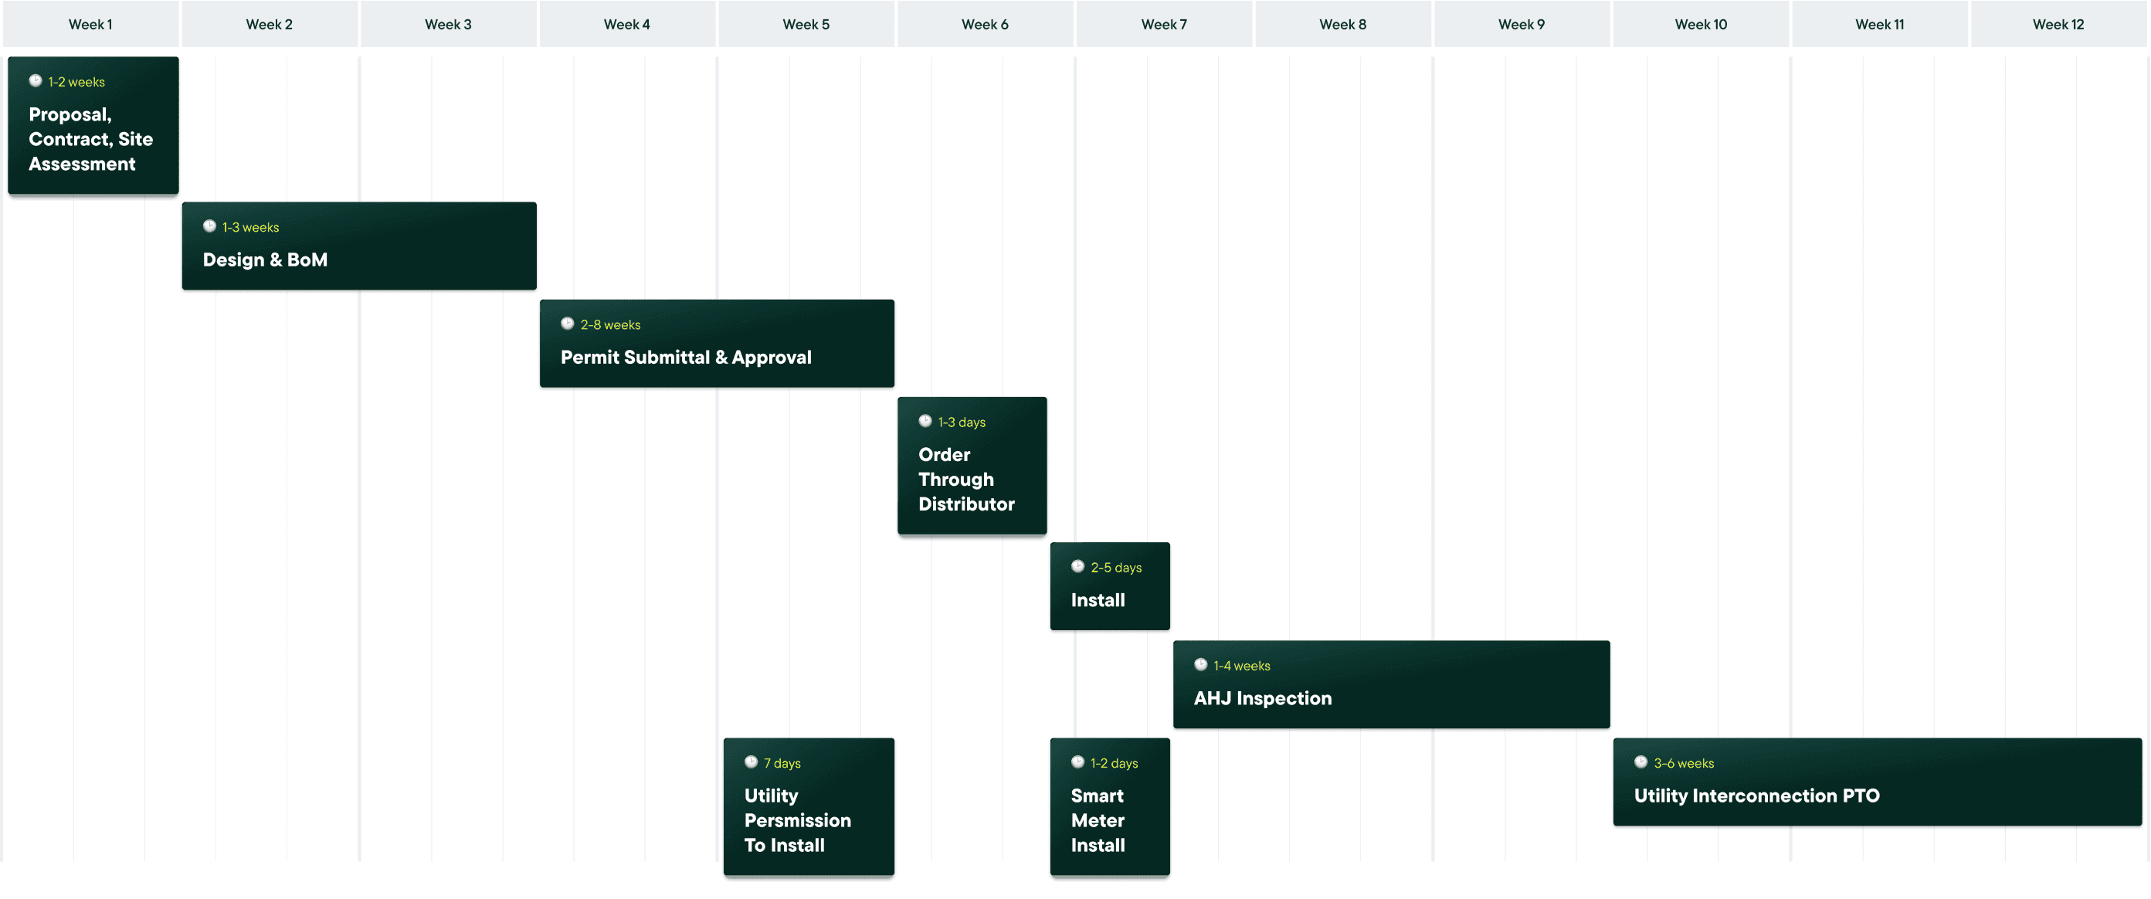
Task: Select AHJ Inspection timeline bar
Action: click(x=1391, y=684)
